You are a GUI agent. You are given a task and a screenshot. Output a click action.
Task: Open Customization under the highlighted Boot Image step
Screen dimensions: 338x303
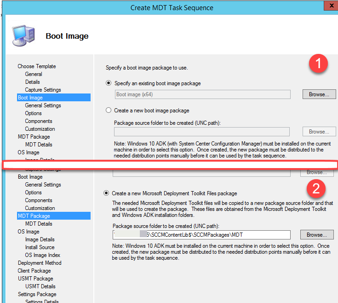point(40,129)
